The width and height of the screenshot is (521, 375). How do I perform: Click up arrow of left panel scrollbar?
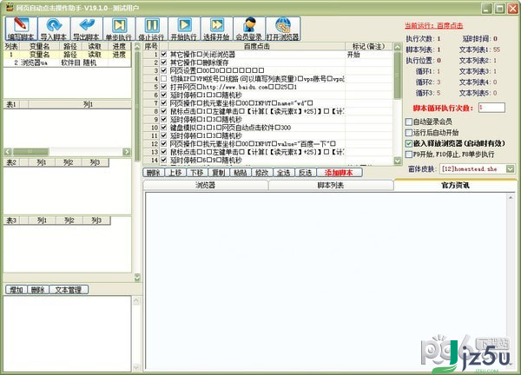(x=137, y=46)
